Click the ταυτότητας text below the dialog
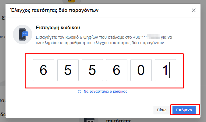Viewport: 206px width, 122px height. pos(119,120)
